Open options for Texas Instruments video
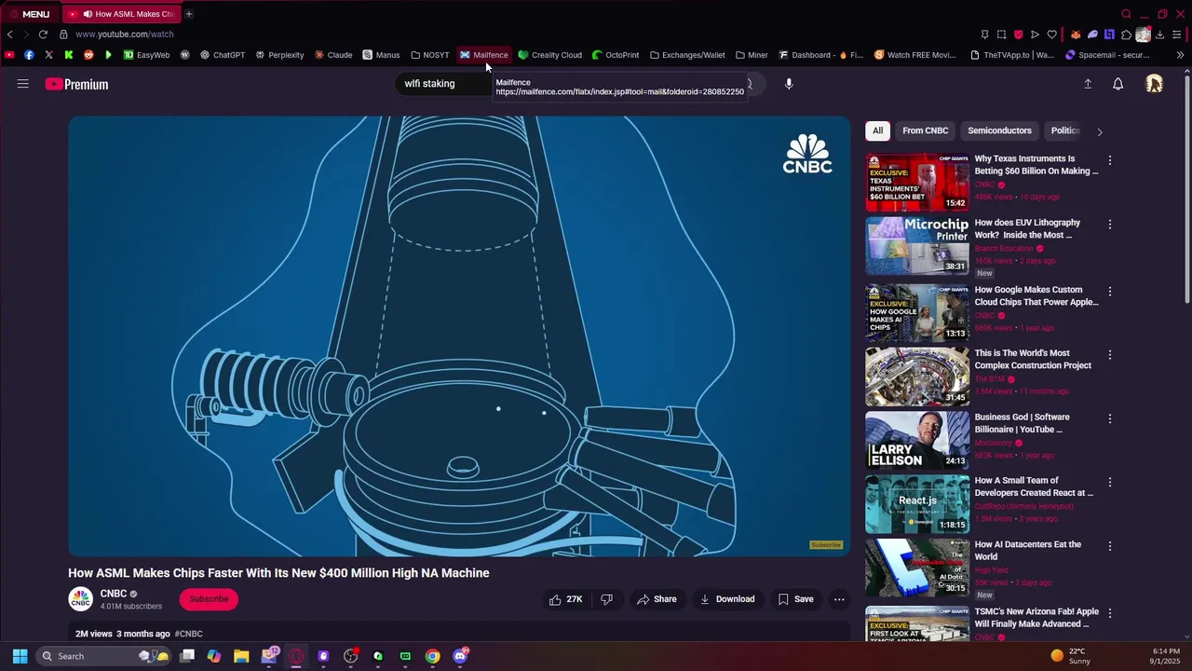1192x671 pixels. (1109, 160)
